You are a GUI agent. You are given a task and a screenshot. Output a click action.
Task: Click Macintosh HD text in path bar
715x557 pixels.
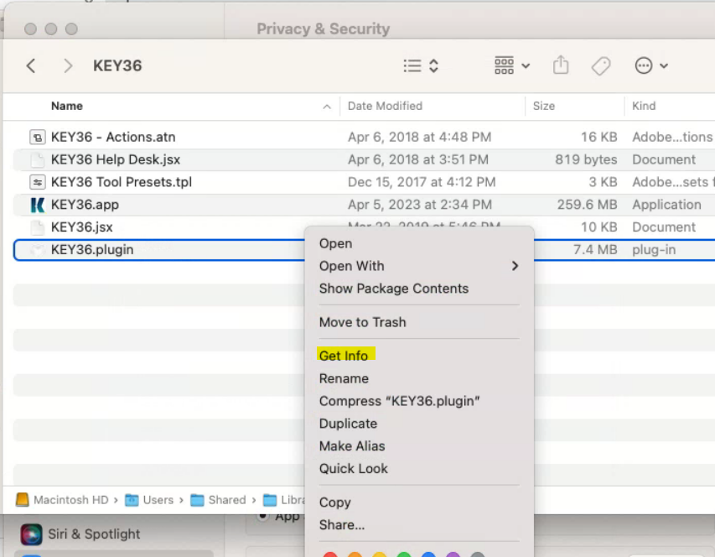[x=71, y=500]
